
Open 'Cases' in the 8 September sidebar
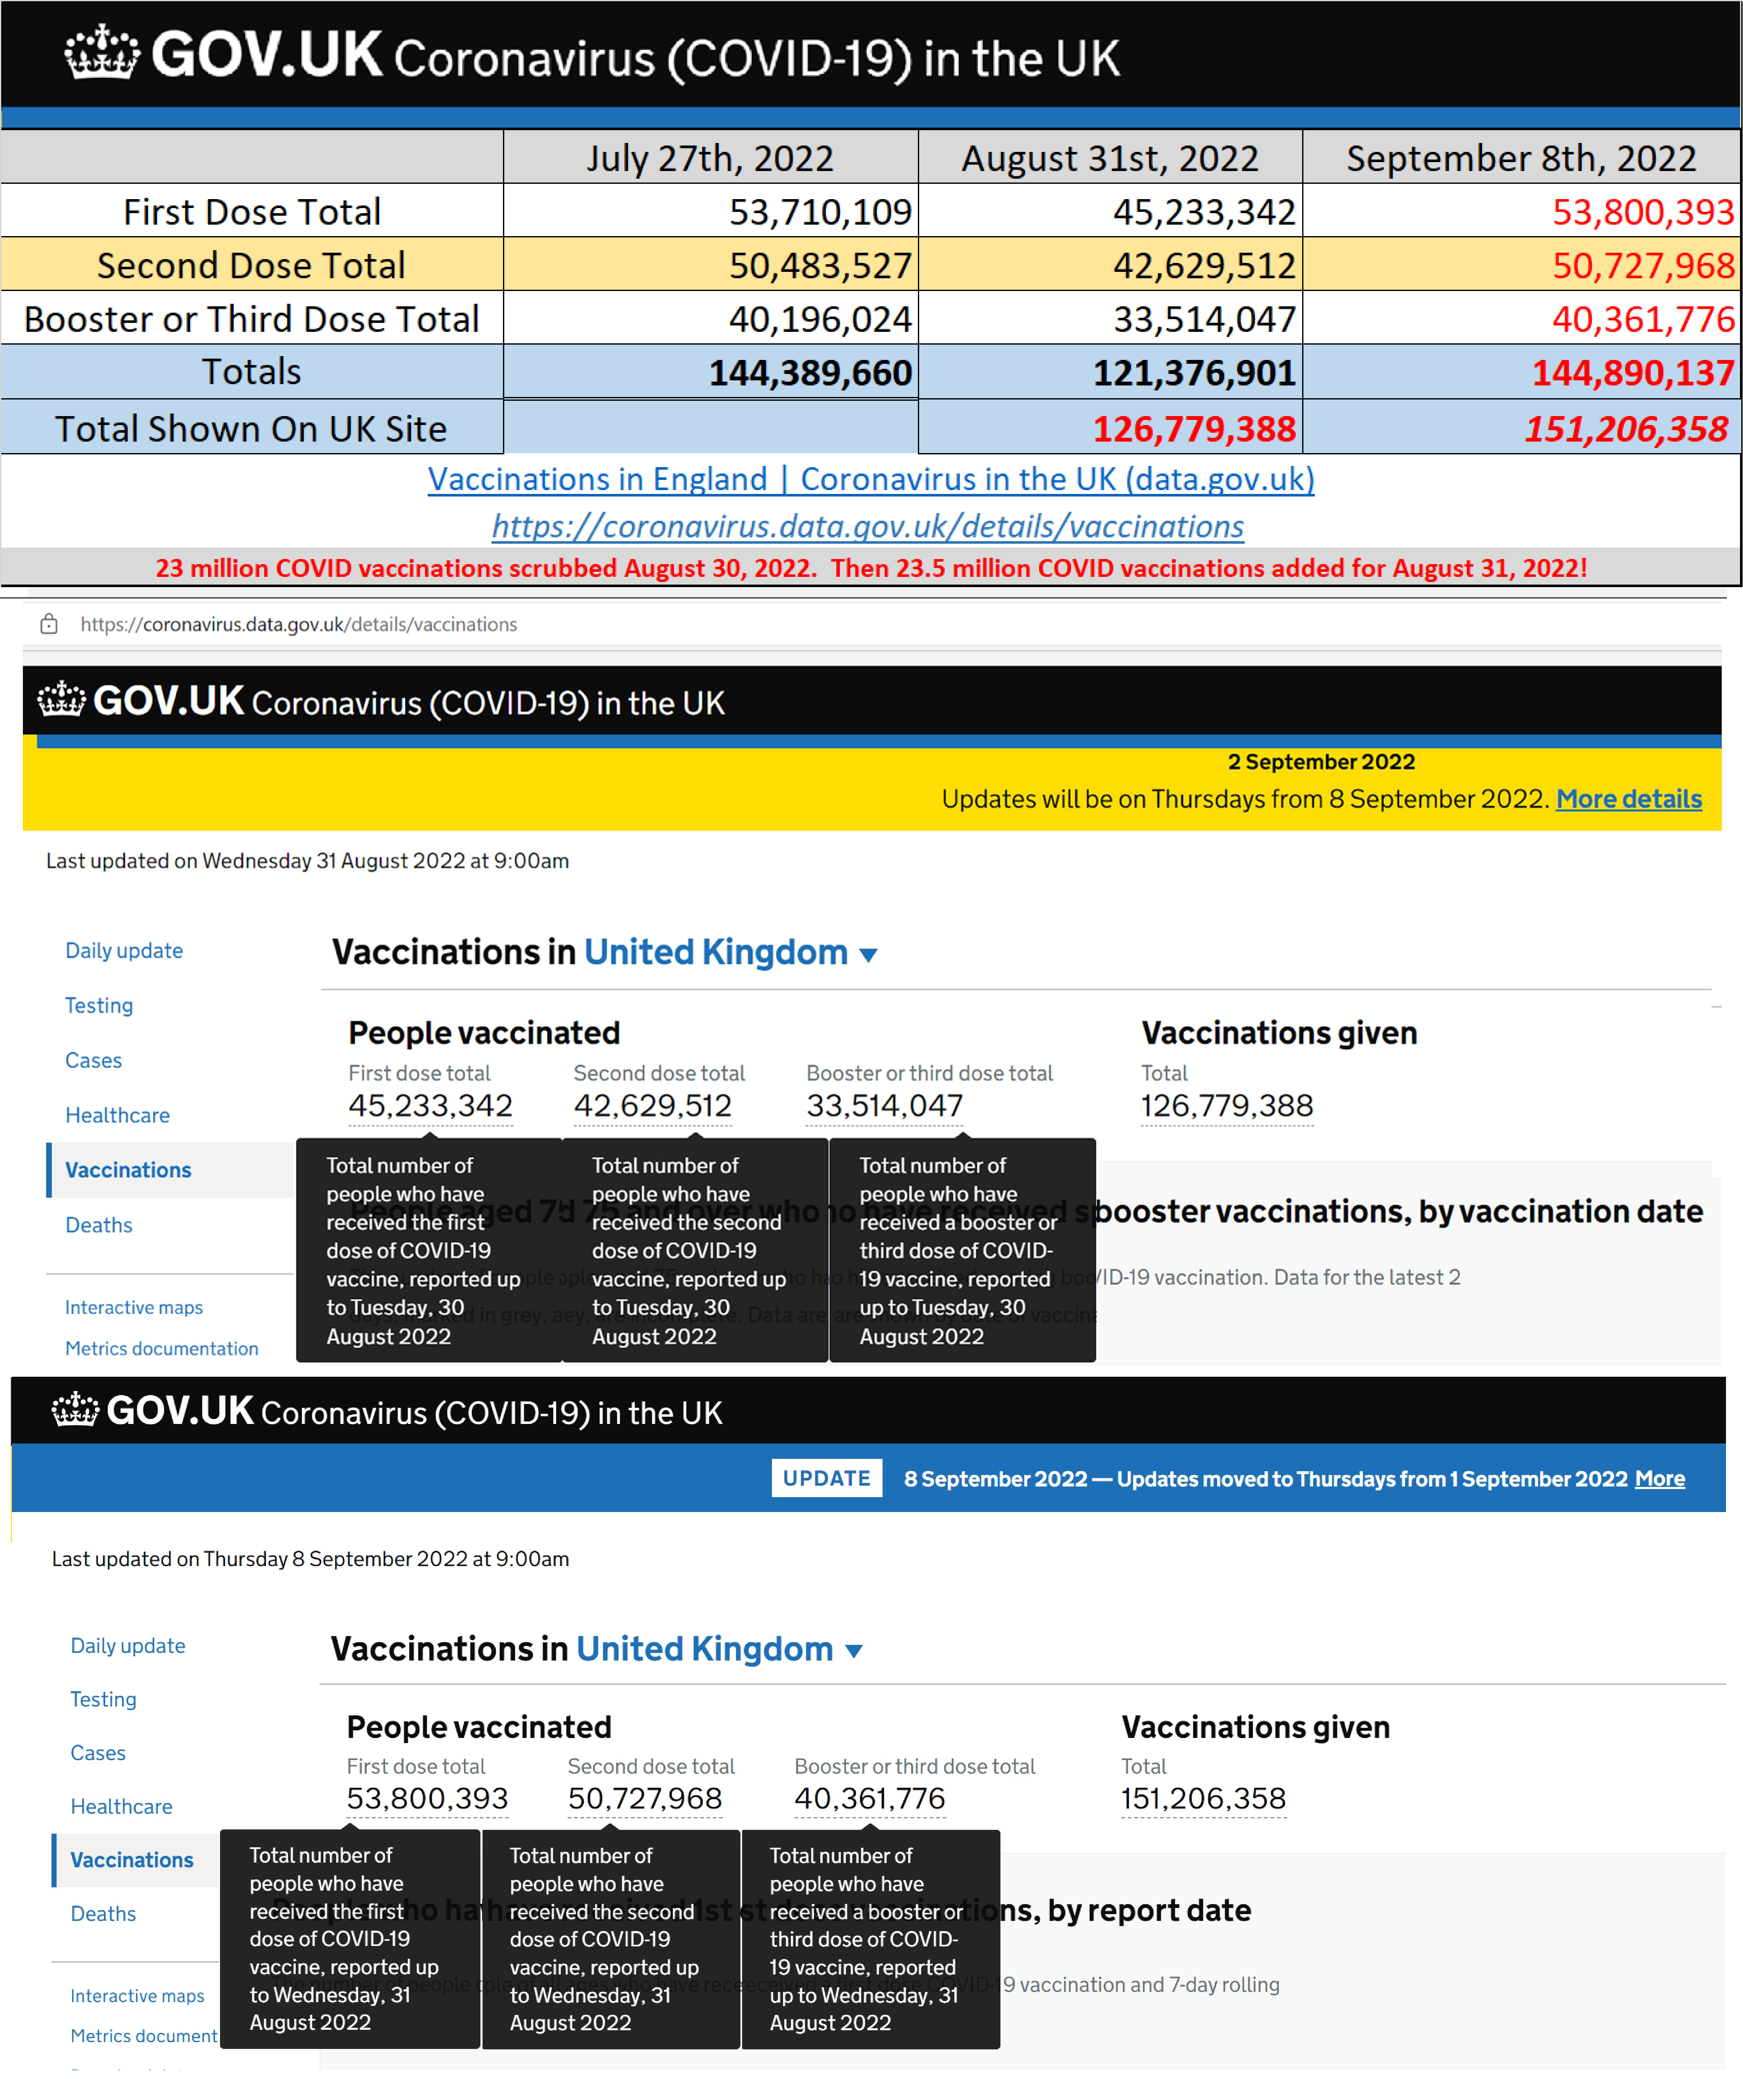98,1753
